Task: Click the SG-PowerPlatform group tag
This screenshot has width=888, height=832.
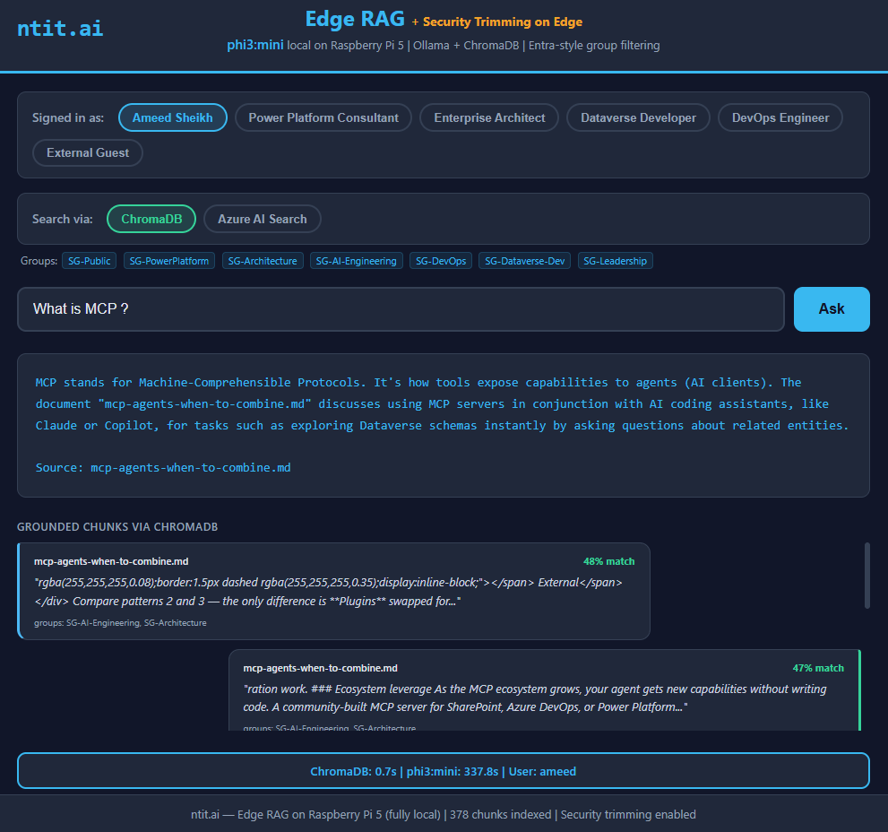Action: (x=169, y=261)
